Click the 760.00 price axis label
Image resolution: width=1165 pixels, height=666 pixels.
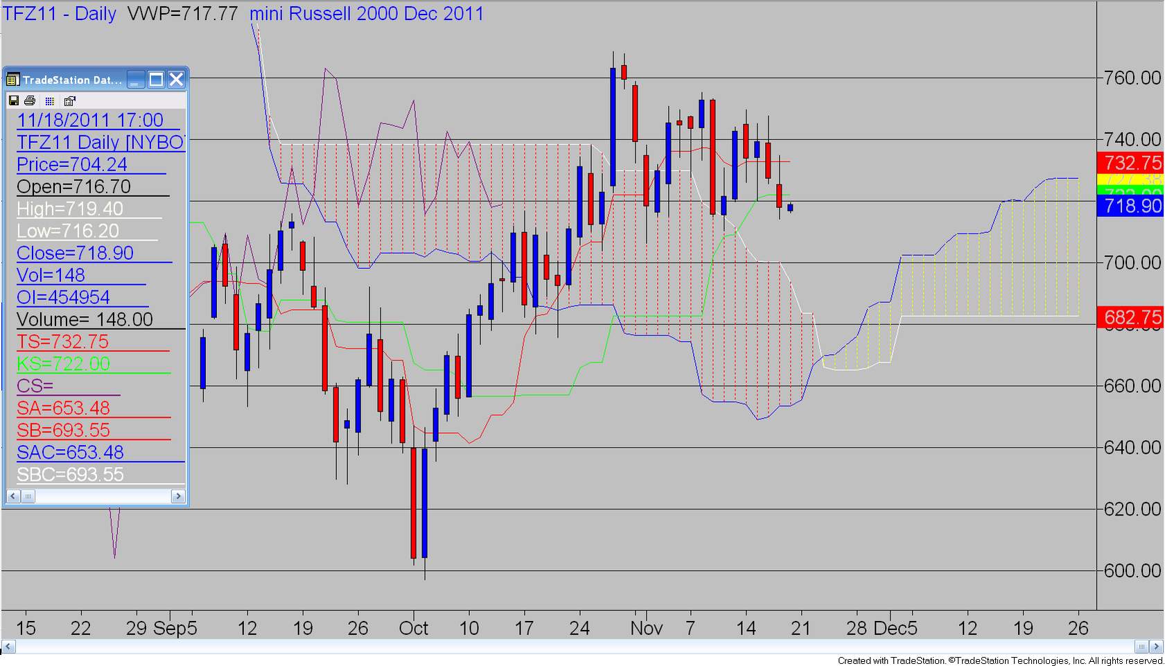click(x=1132, y=78)
